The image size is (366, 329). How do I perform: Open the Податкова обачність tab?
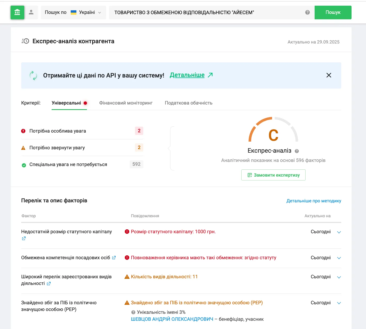click(x=189, y=103)
